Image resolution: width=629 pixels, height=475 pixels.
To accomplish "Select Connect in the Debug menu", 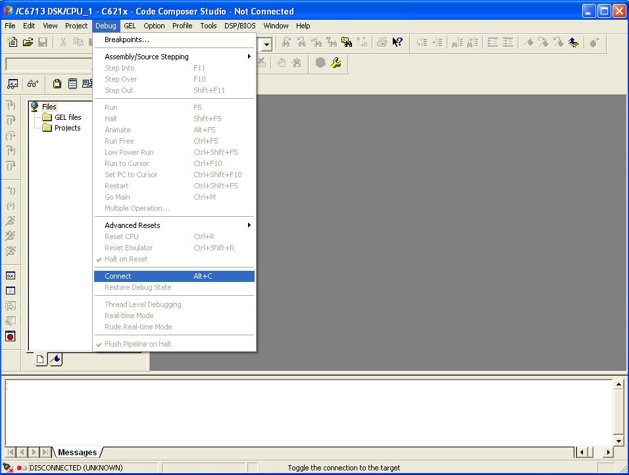I will pos(174,276).
